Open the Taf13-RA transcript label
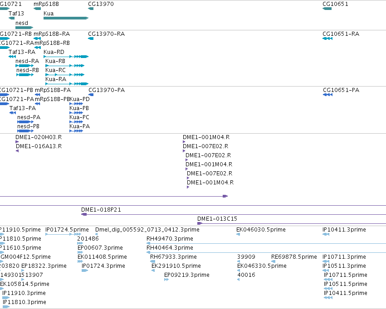Image resolution: width=386 pixels, height=309 pixels. click(x=22, y=52)
